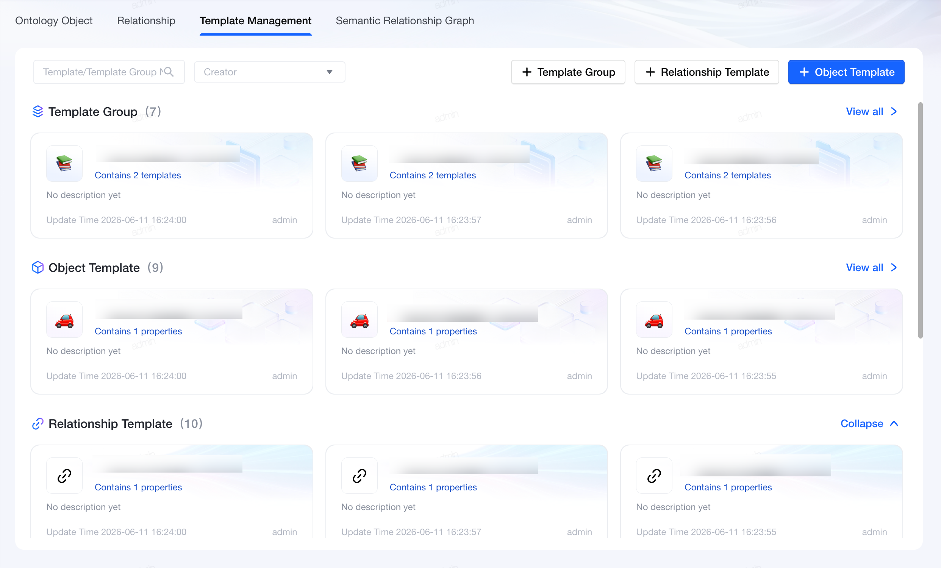
Task: Click chain link icon of third relationship template
Action: [654, 476]
